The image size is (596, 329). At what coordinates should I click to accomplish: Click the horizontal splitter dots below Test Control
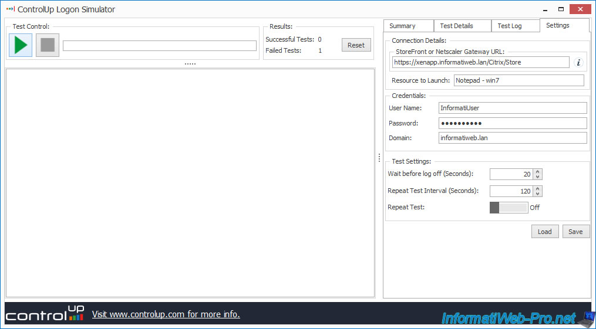[x=190, y=64]
